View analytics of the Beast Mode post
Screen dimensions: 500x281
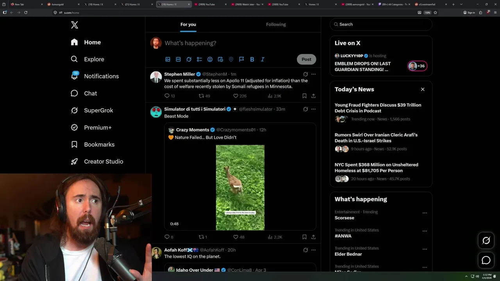pyautogui.click(x=275, y=237)
